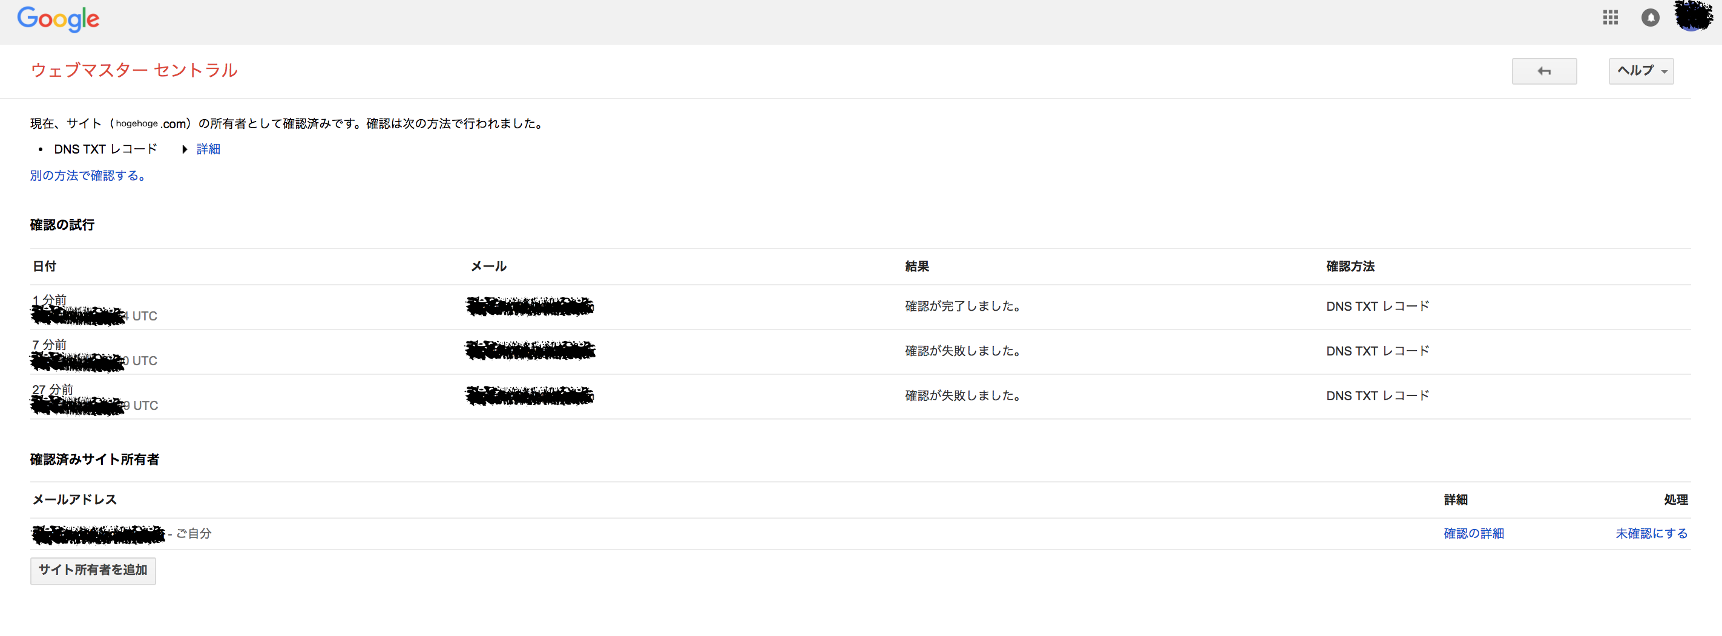Open the account avatar in top right
Viewport: 1722px width, 636px height.
1694,16
